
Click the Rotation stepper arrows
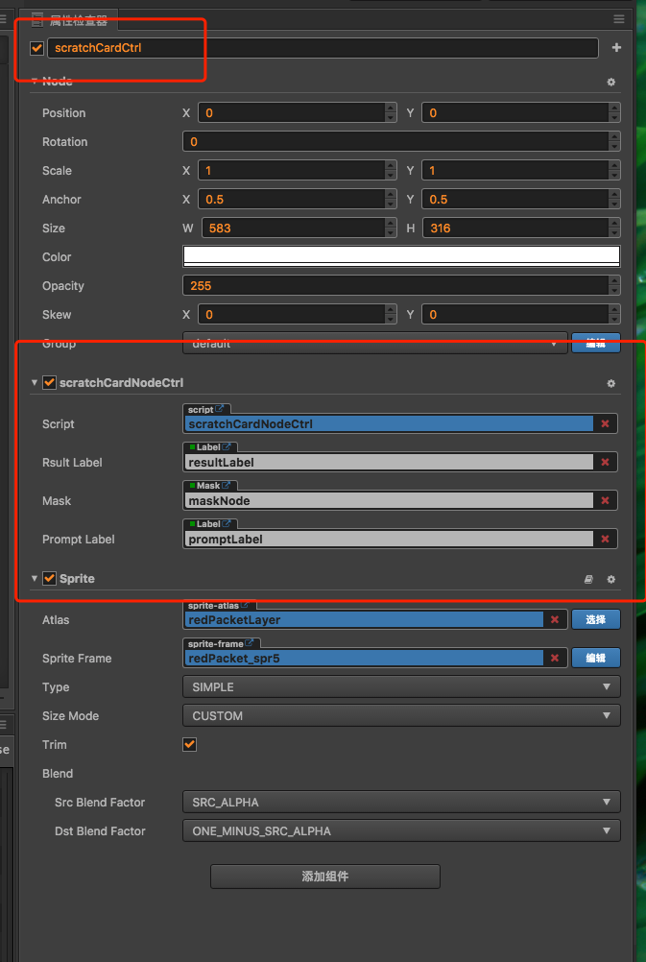pos(614,142)
